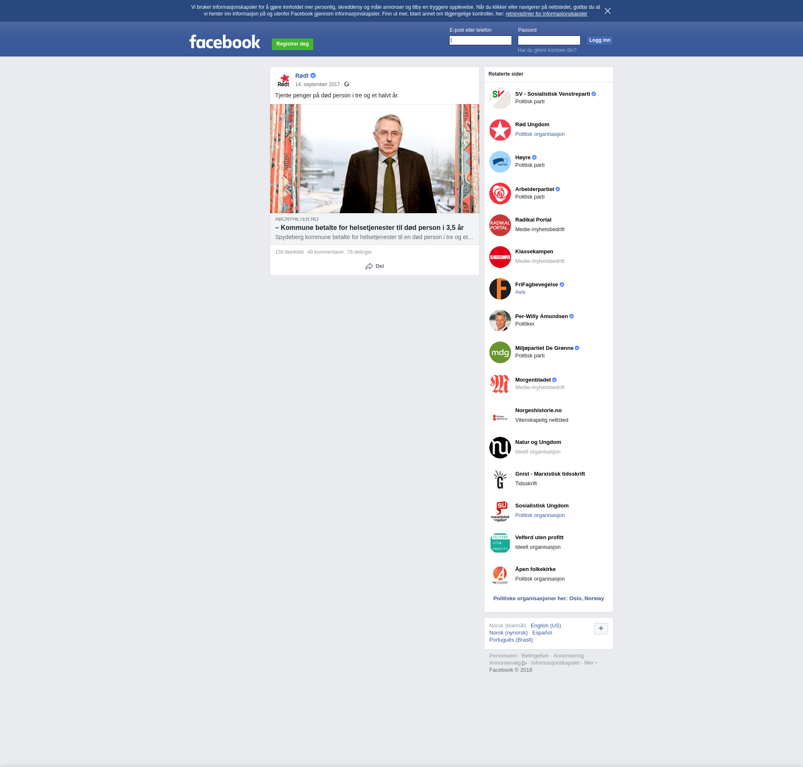Open the Klassekampen page logo
The height and width of the screenshot is (767, 803).
[500, 257]
